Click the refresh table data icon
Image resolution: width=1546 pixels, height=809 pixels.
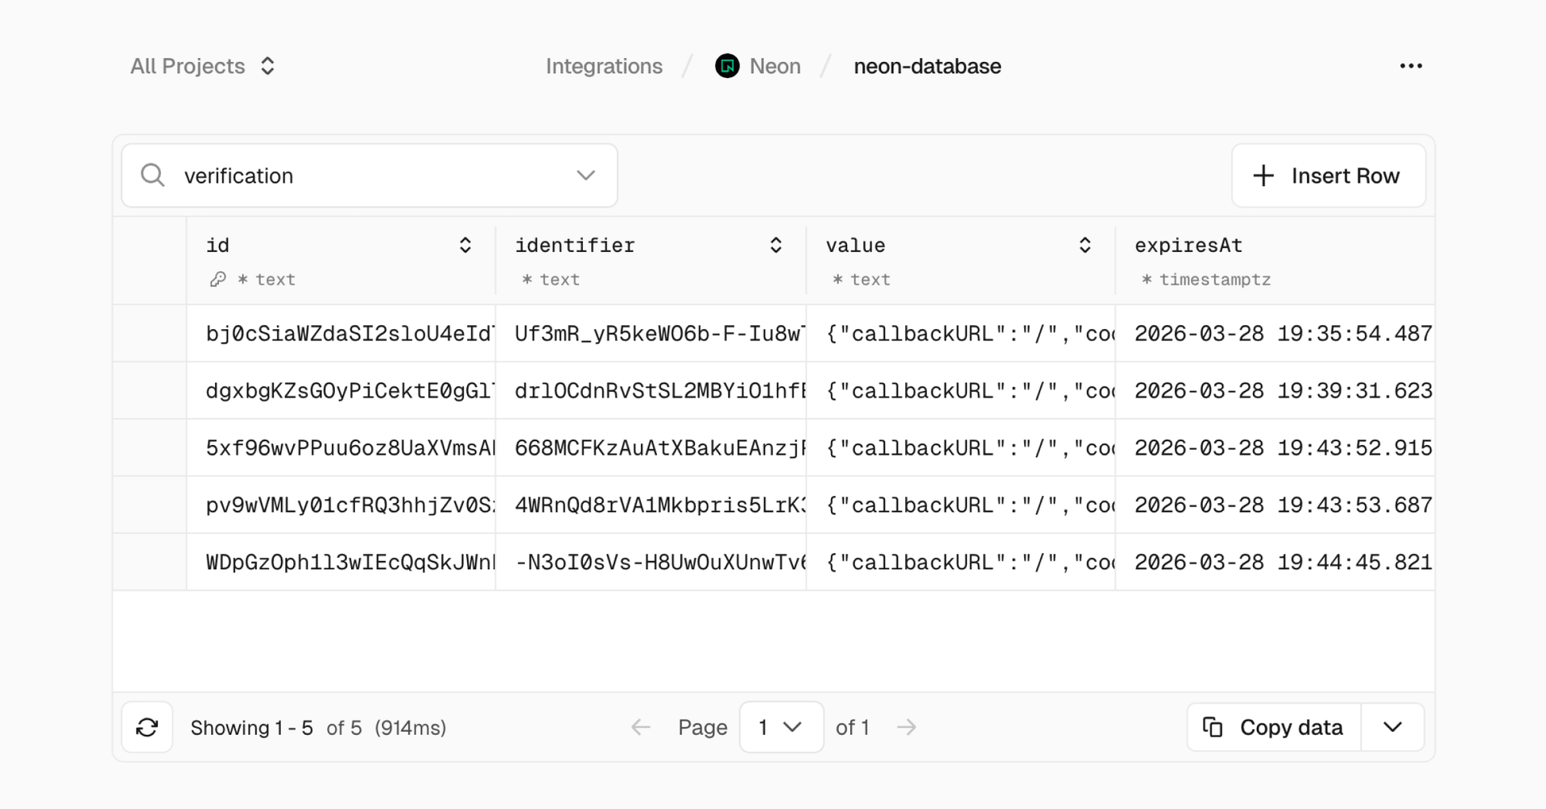[147, 727]
